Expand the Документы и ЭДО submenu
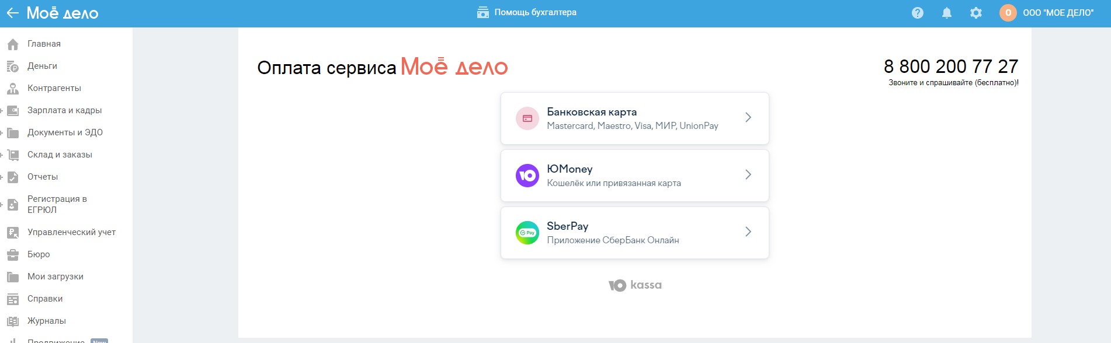This screenshot has width=1111, height=343. 2,132
